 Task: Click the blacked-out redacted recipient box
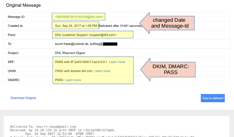click(110, 44)
